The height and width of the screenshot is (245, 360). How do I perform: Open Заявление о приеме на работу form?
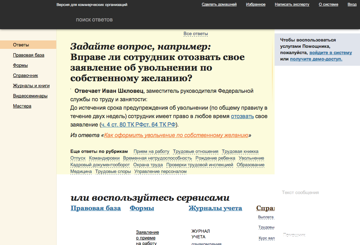pyautogui.click(x=147, y=238)
